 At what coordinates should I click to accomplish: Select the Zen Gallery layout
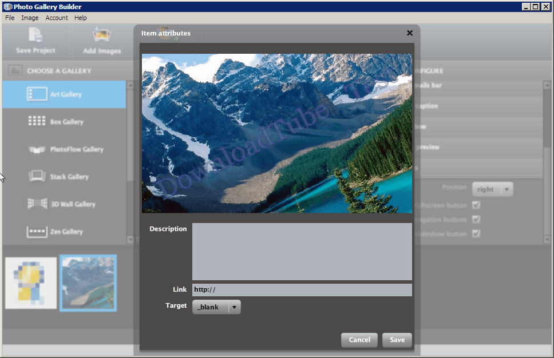[x=64, y=231]
